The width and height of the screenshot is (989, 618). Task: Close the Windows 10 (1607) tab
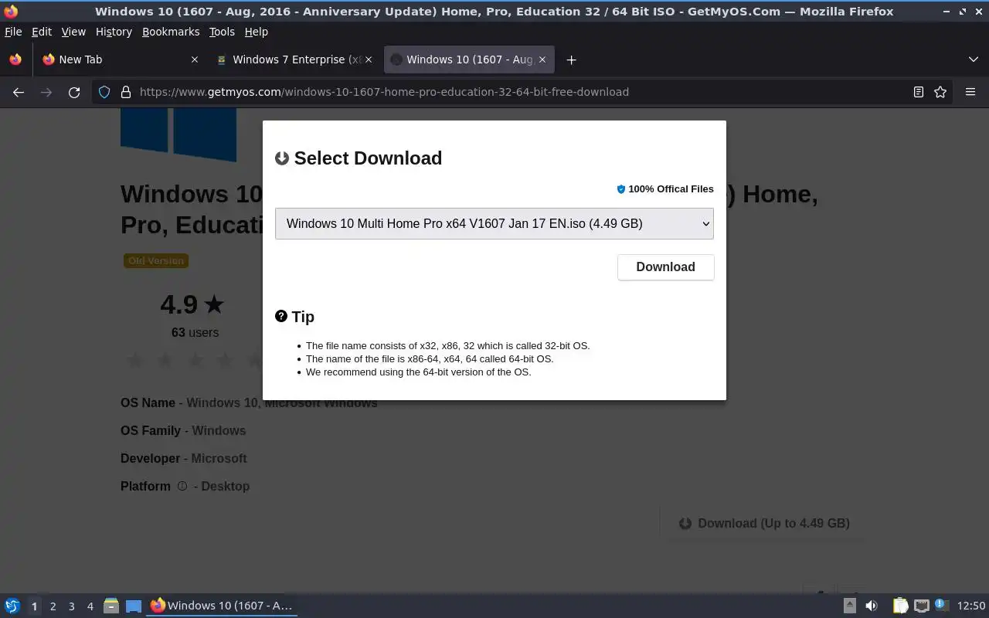tap(542, 59)
